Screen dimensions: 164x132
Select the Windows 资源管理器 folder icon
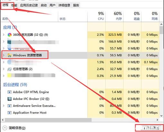pos(9,55)
